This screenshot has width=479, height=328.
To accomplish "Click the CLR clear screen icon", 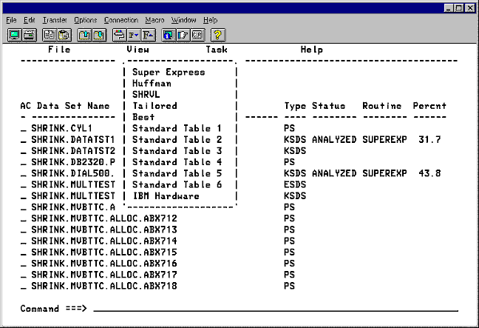I will click(197, 35).
